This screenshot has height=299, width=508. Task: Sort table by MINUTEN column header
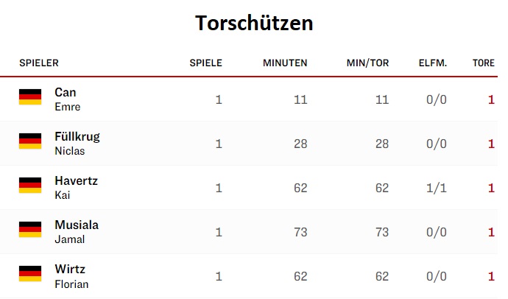tap(285, 63)
